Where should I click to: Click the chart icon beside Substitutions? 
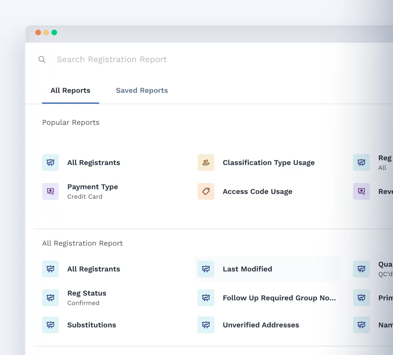[x=50, y=325]
